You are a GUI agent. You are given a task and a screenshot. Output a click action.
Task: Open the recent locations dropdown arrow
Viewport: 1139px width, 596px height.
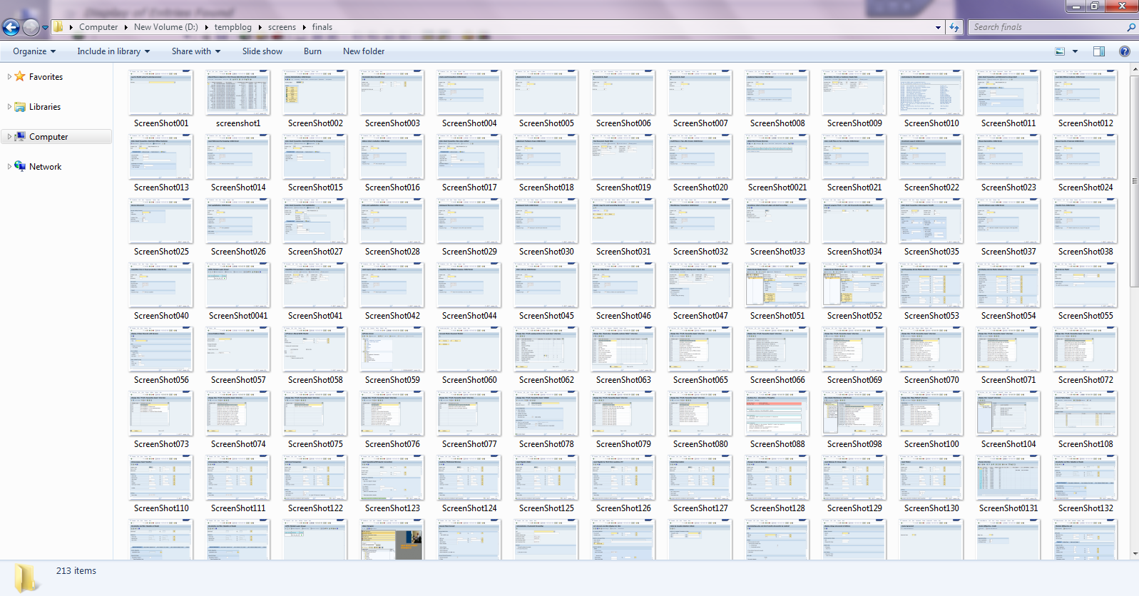coord(45,28)
